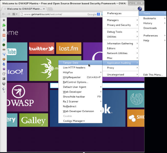Click the blue info speech bubble icon
Image resolution: width=167 pixels, height=153 pixels.
point(4,40)
